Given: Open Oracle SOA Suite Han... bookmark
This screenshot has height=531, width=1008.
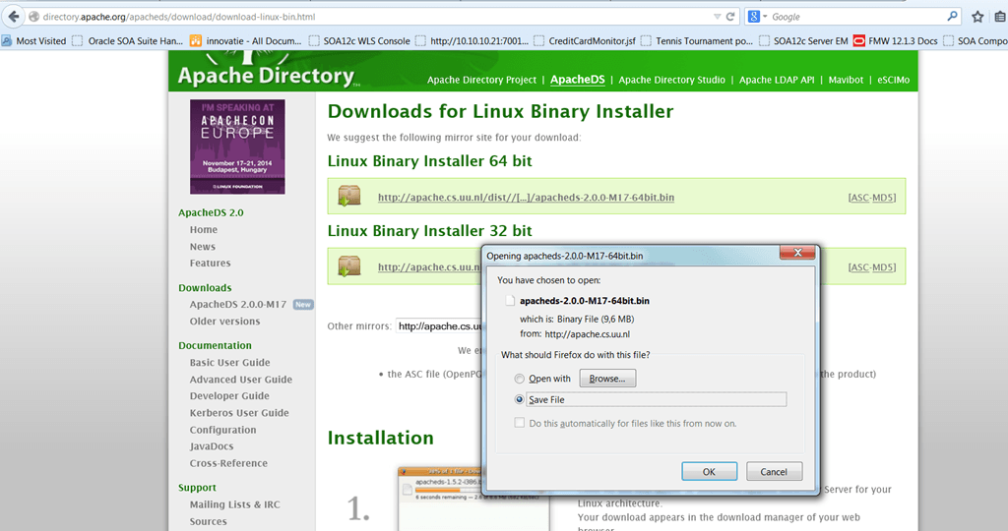Looking at the screenshot, I should [x=128, y=41].
